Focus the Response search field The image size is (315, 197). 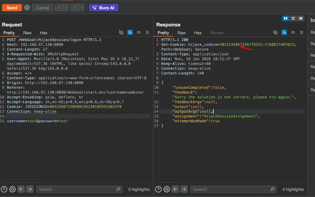point(233,189)
